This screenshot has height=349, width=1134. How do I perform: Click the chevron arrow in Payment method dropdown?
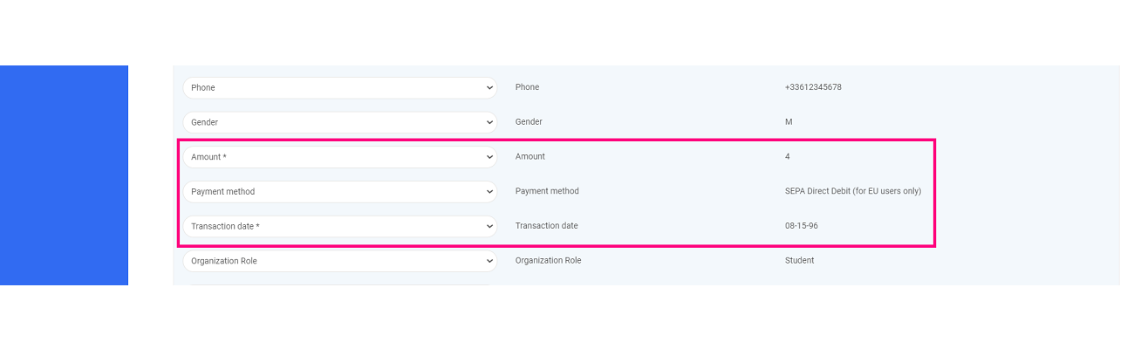(489, 191)
